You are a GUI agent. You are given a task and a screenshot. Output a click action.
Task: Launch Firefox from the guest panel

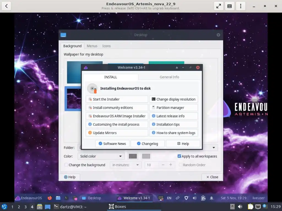pyautogui.click(x=50, y=198)
